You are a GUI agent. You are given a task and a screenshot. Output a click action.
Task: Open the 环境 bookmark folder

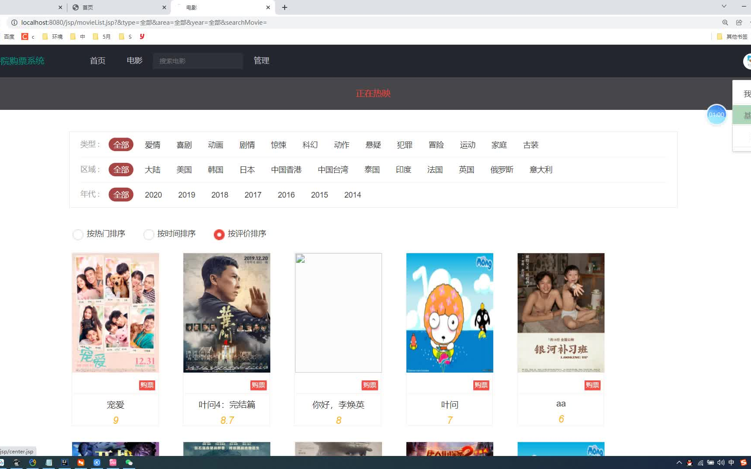coord(53,36)
